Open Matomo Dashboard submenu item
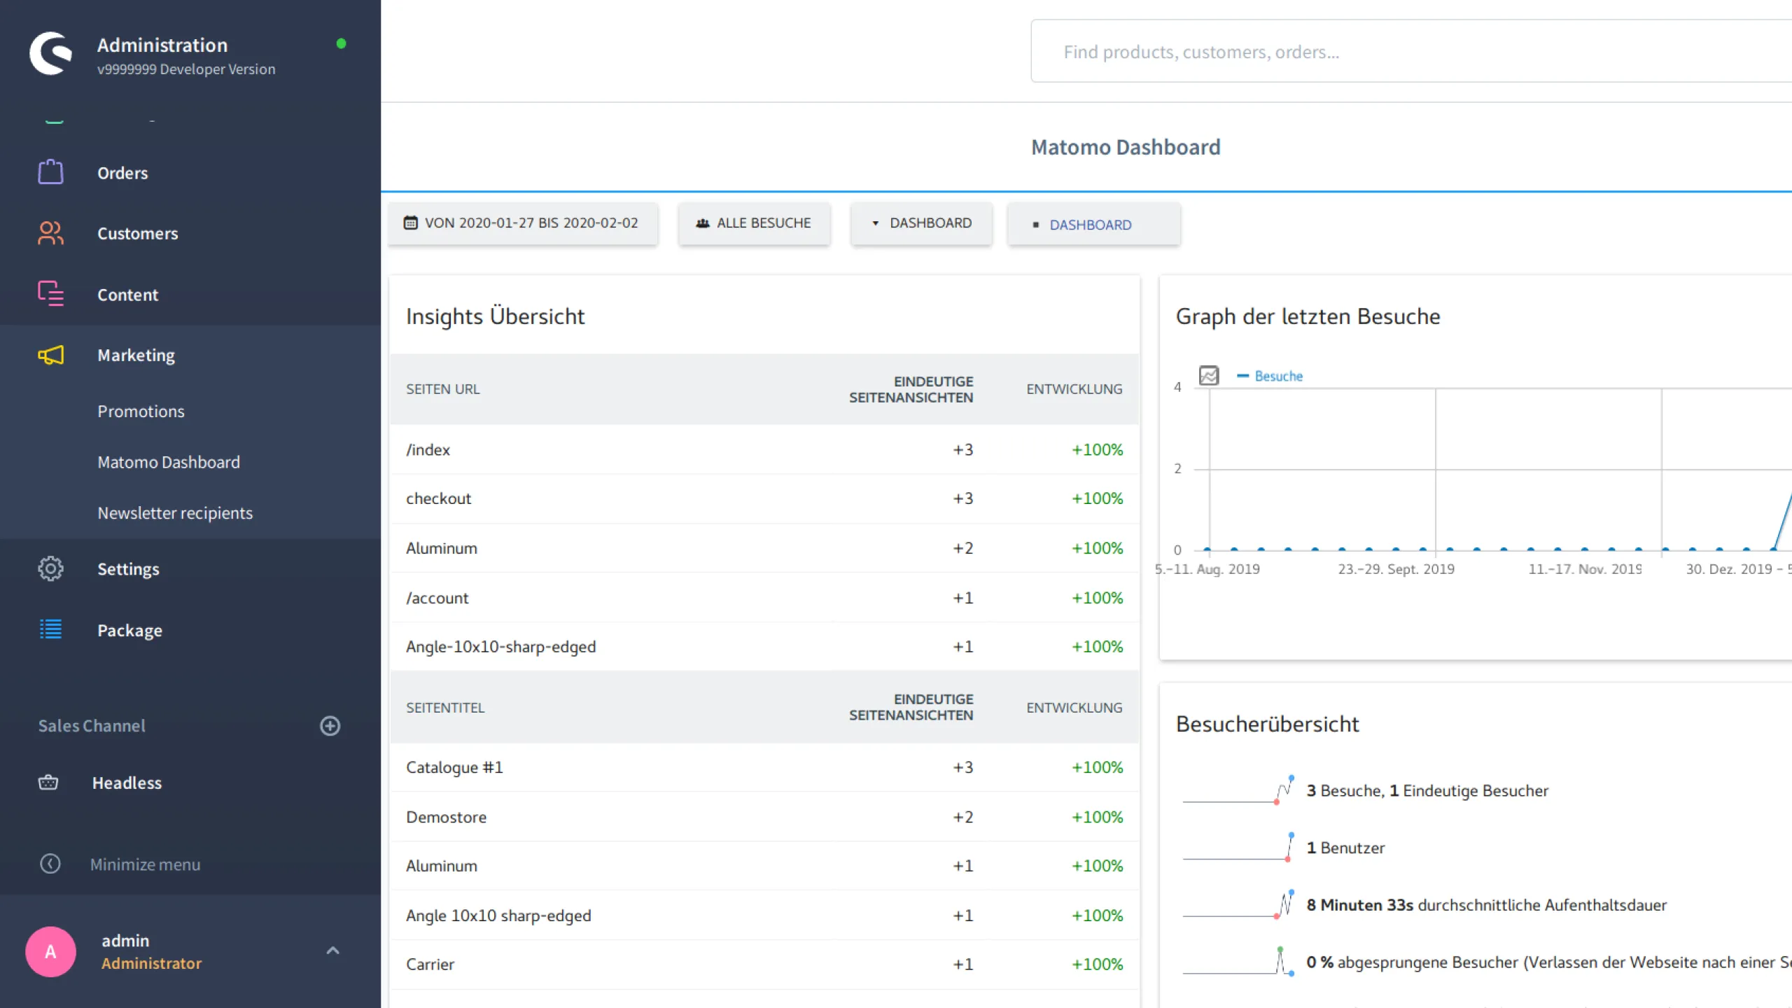The height and width of the screenshot is (1008, 1792). (x=169, y=462)
